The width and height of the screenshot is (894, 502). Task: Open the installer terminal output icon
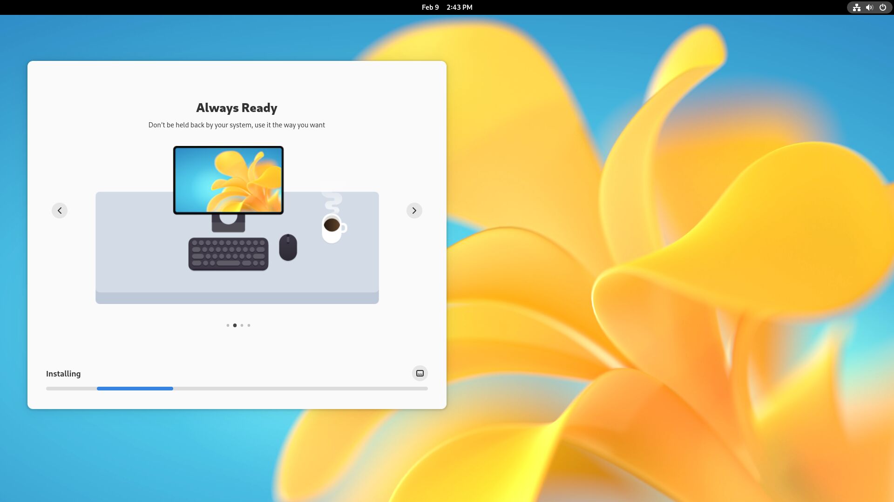click(420, 373)
